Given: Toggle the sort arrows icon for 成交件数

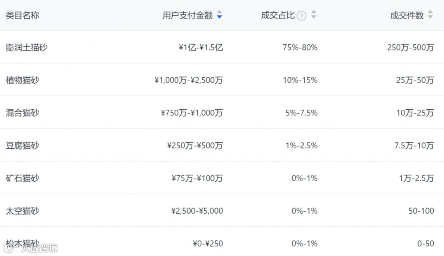Looking at the screenshot, I should [430, 15].
